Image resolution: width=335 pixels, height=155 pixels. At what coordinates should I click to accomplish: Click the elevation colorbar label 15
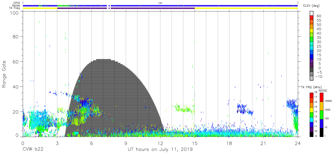pyautogui.click(x=319, y=55)
